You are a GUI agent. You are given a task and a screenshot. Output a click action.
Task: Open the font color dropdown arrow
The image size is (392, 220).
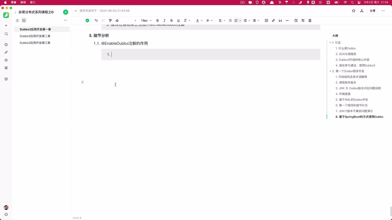(x=202, y=20)
